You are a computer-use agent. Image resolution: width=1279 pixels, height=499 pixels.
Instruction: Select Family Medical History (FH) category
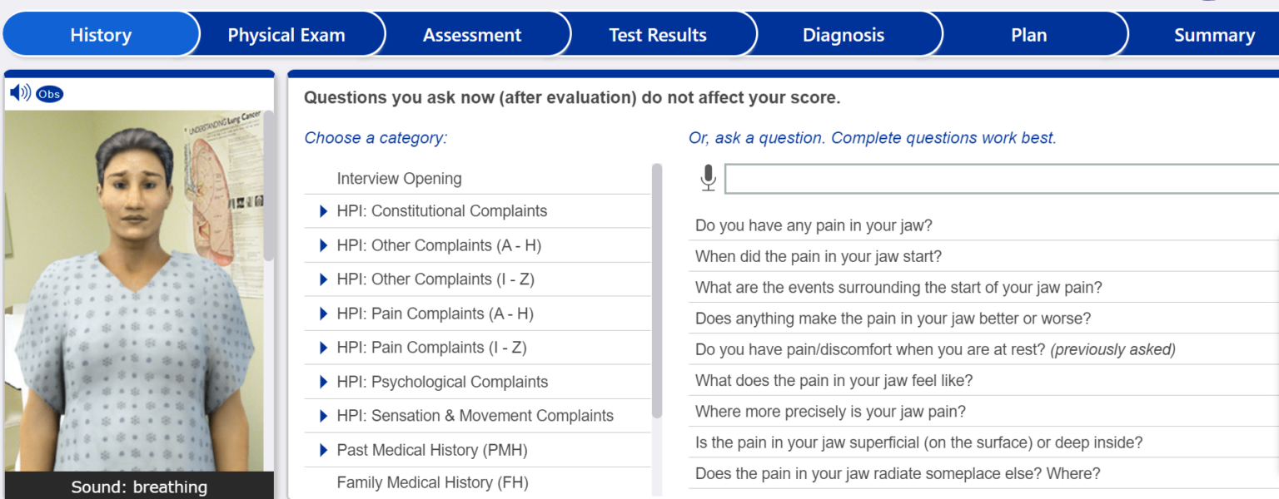pyautogui.click(x=432, y=482)
